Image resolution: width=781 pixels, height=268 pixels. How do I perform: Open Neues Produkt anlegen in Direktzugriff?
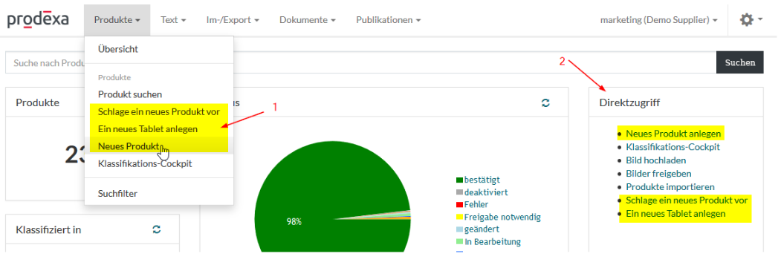(673, 134)
